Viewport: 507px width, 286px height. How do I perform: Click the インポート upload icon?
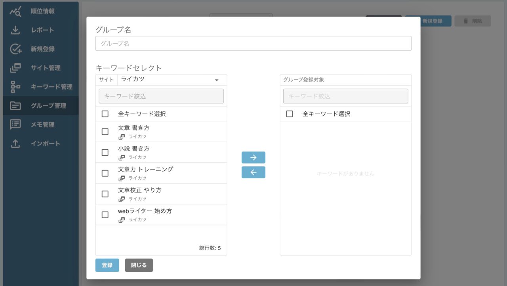(x=15, y=143)
